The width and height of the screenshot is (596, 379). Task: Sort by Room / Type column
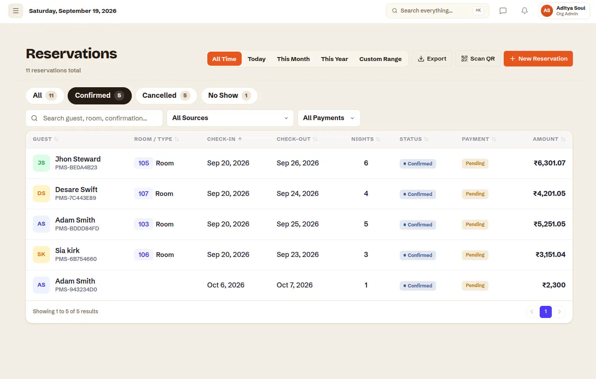coord(156,139)
